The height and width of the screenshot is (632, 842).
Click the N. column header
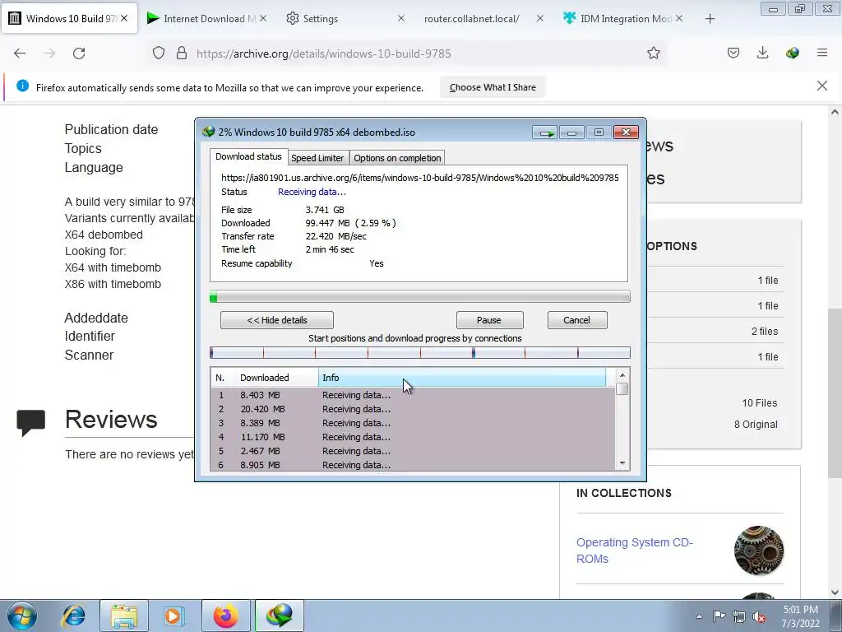(x=223, y=378)
